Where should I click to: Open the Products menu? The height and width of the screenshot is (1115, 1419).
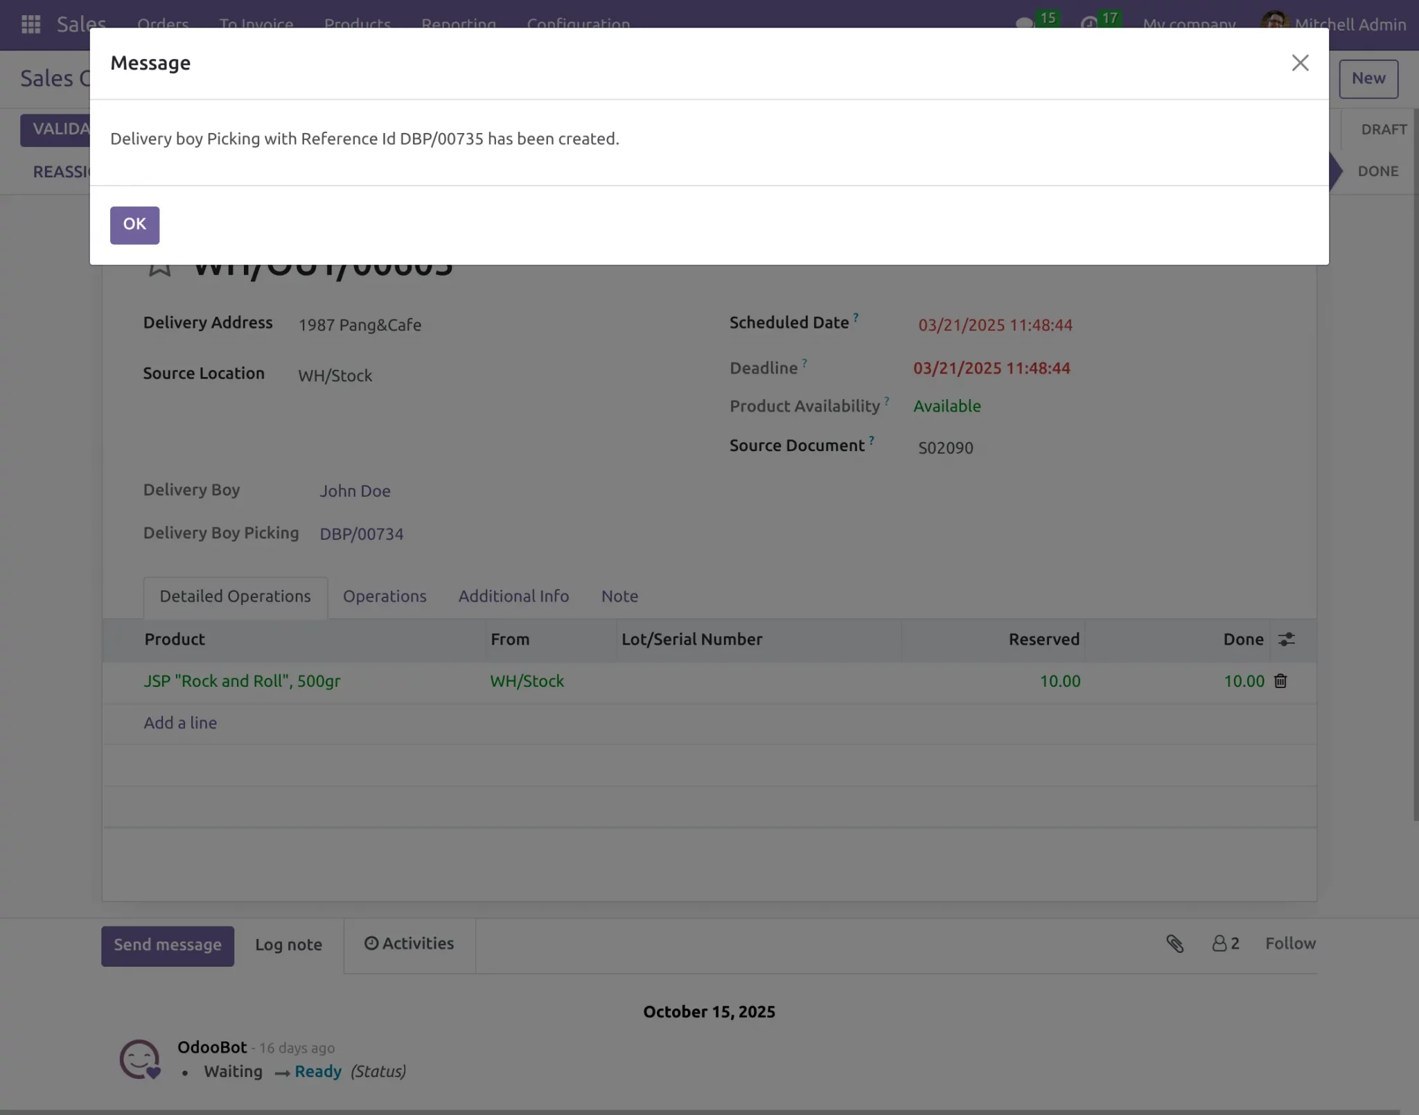358,24
